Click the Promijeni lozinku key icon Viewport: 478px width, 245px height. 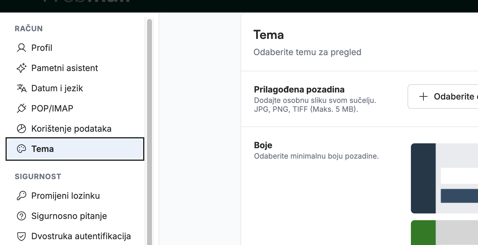coord(21,196)
